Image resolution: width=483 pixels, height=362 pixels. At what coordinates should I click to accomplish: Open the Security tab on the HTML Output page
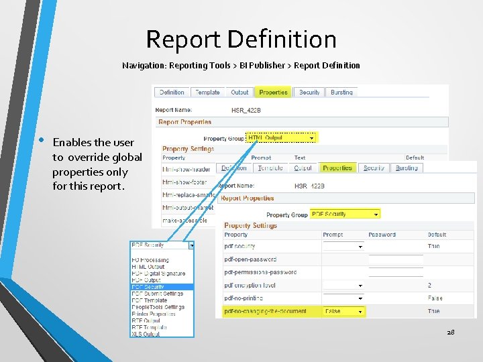pyautogui.click(x=309, y=93)
